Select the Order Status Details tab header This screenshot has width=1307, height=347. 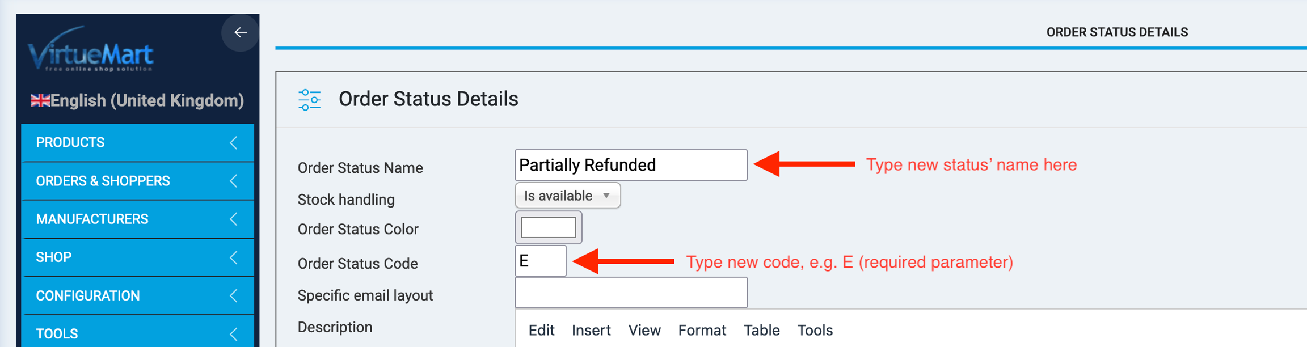(x=1116, y=32)
